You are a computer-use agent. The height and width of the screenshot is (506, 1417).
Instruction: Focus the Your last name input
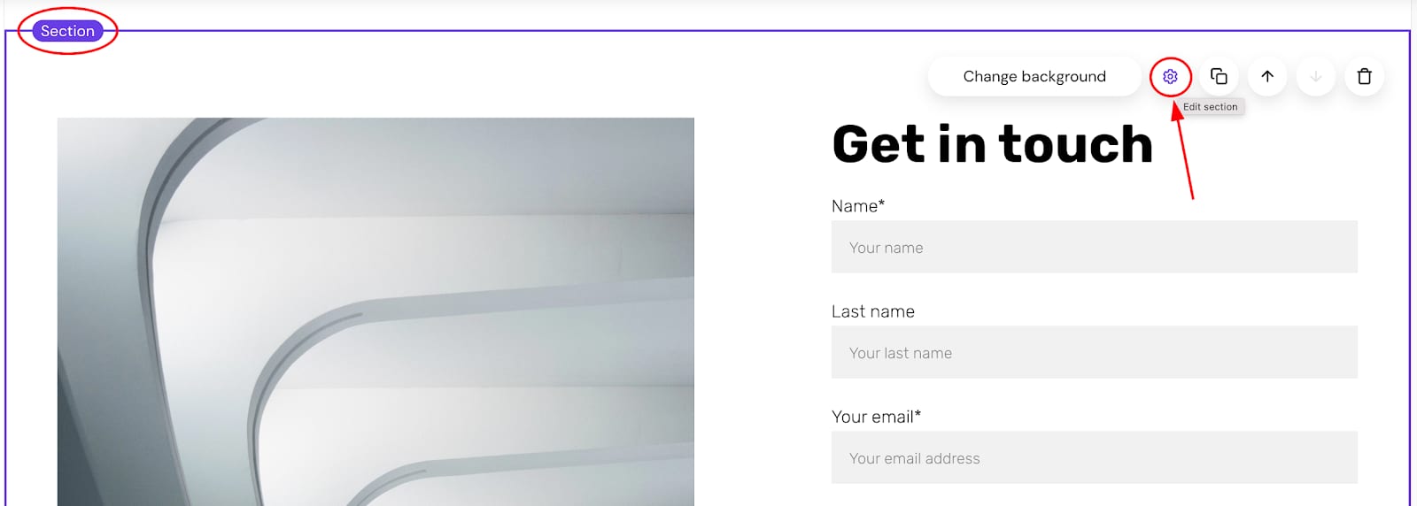(1094, 352)
